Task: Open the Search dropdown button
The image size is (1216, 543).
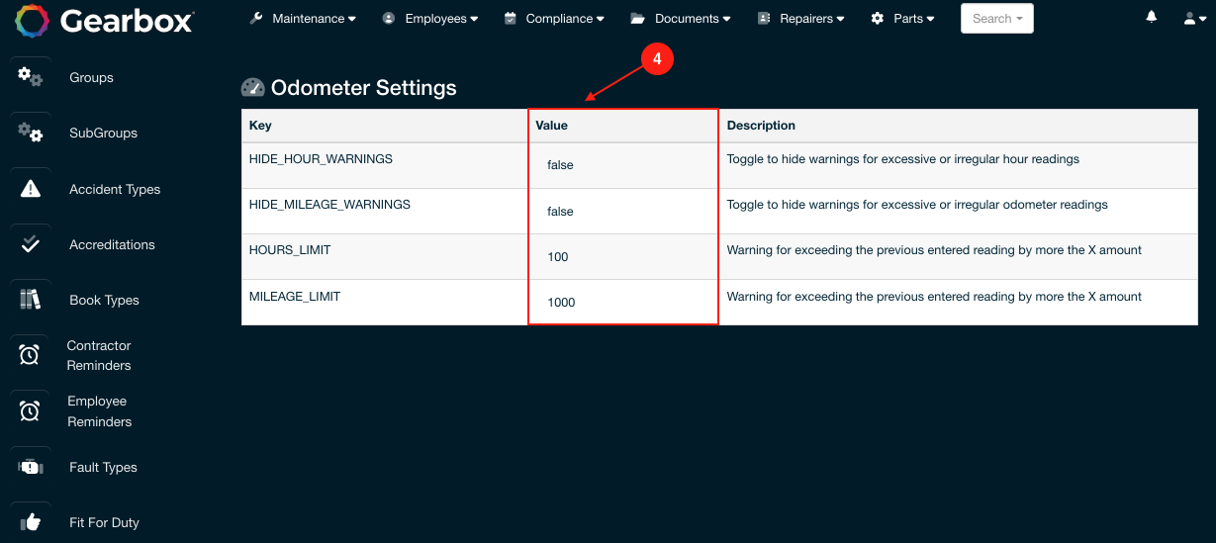Action: pyautogui.click(x=997, y=19)
